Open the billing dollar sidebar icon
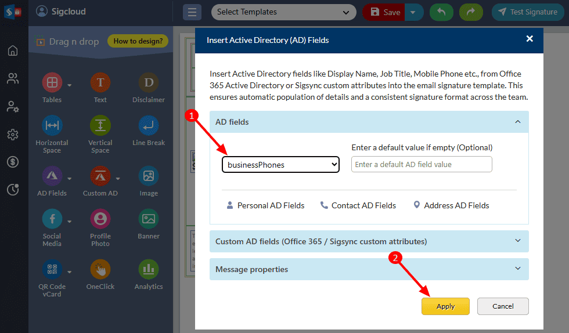 13,162
